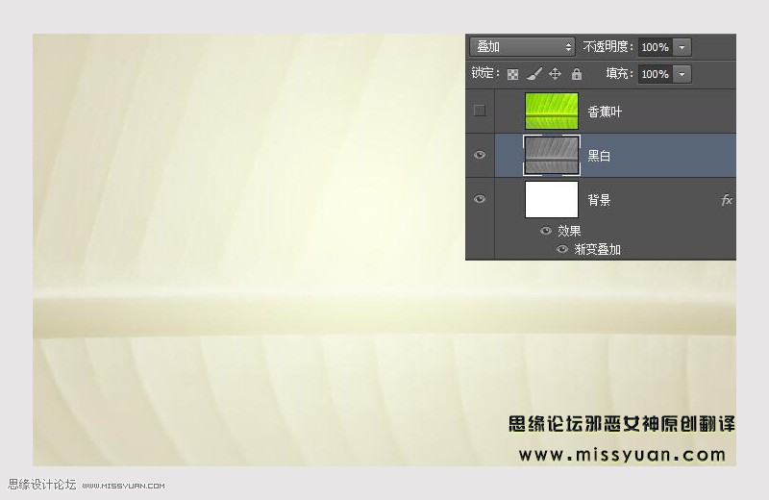
Task: Select the 香蕉叶 layer thumbnail
Action: click(x=551, y=111)
